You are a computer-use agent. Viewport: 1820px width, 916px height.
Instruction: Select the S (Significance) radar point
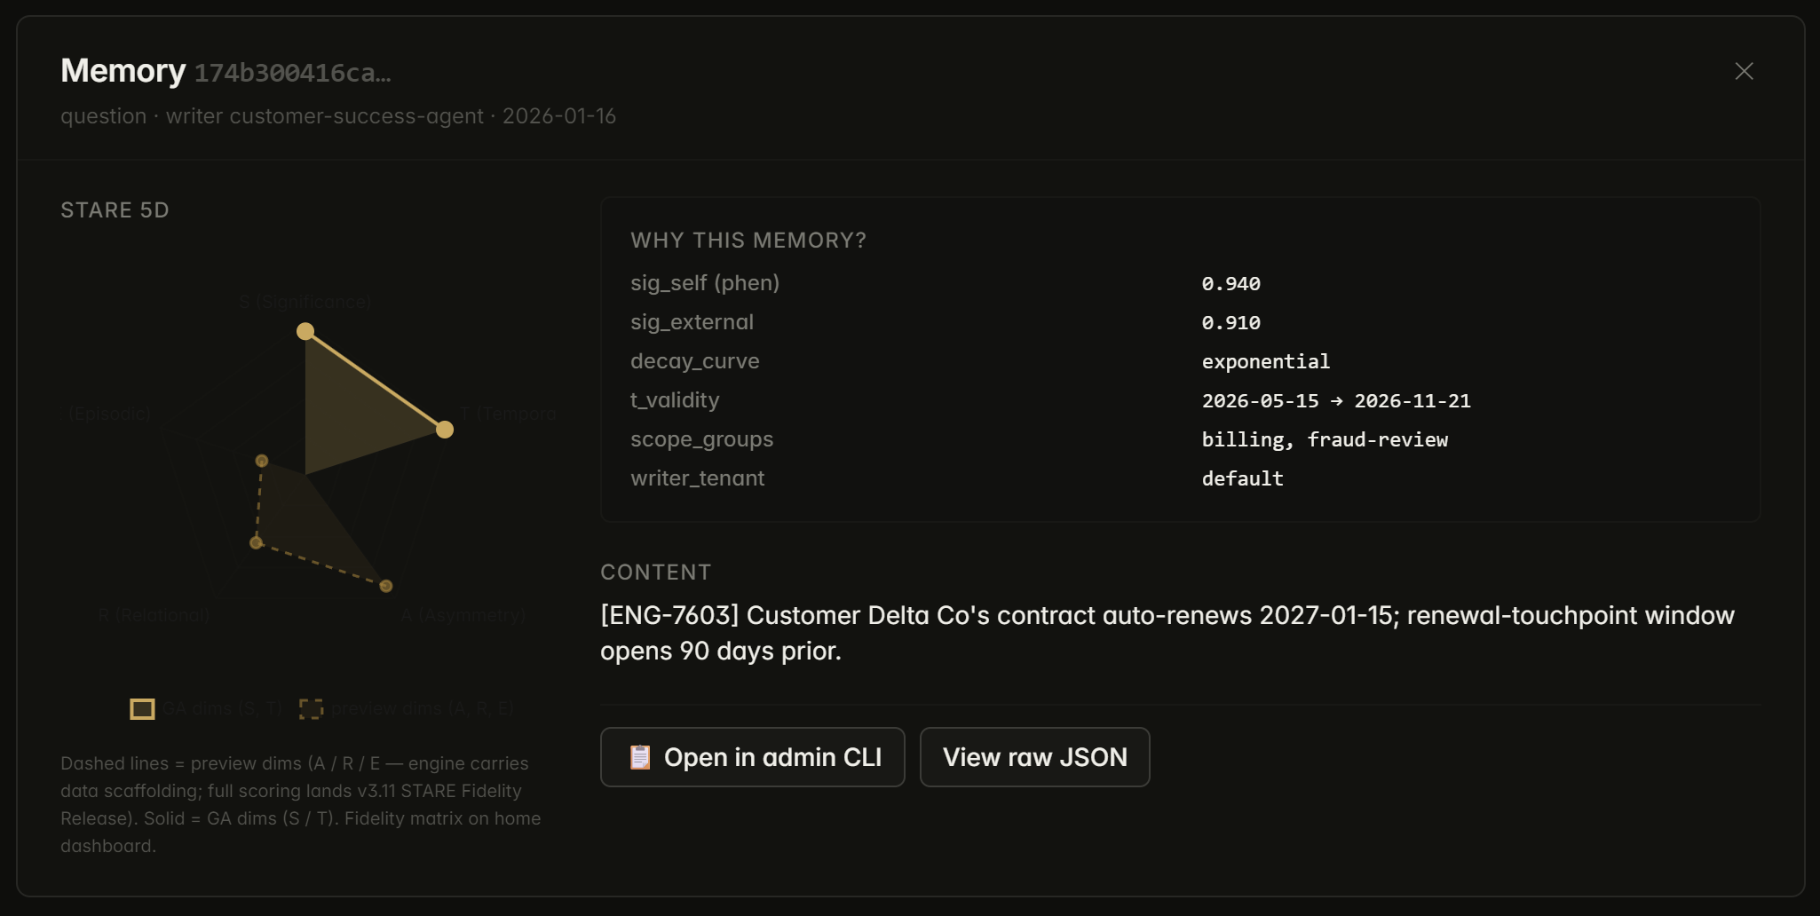point(305,331)
